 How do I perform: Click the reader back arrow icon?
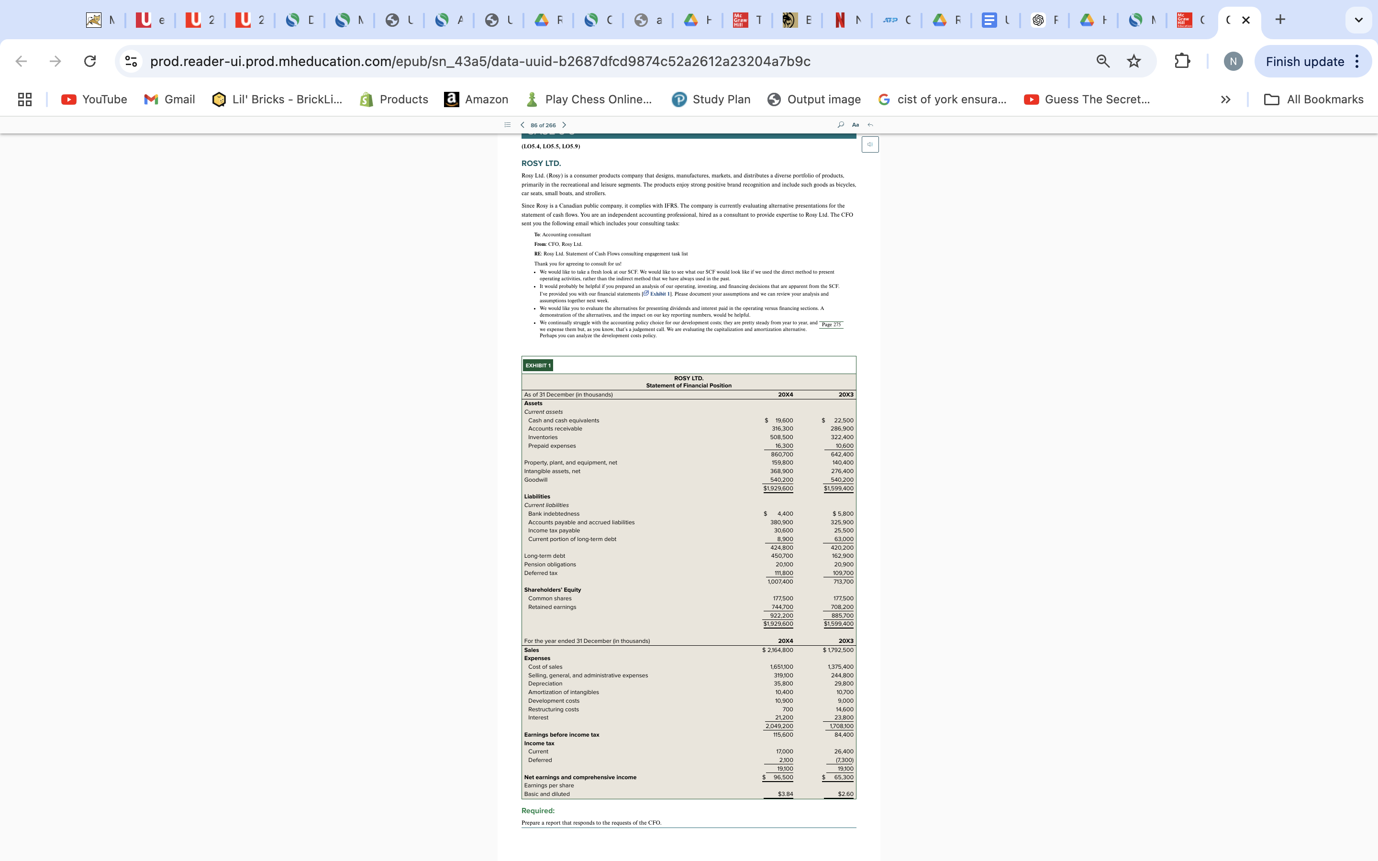pos(870,125)
